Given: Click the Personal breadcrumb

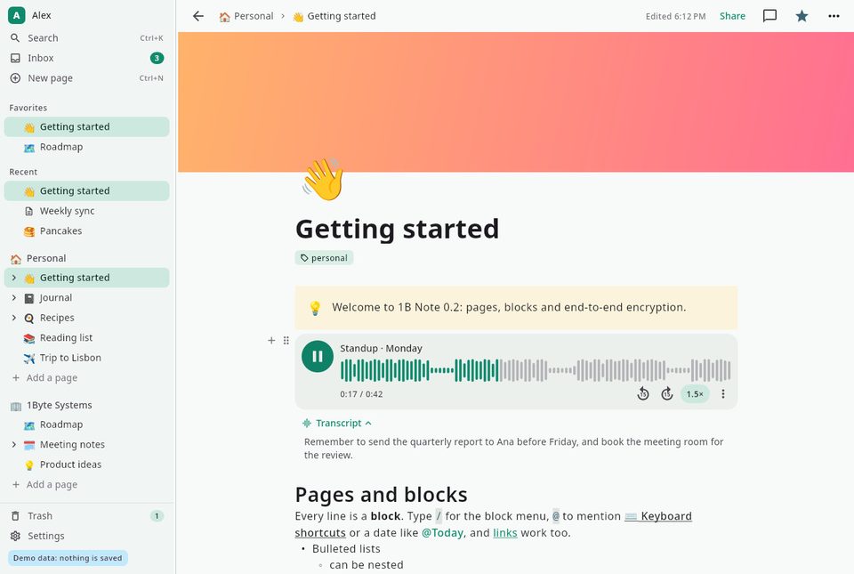Looking at the screenshot, I should coord(246,16).
